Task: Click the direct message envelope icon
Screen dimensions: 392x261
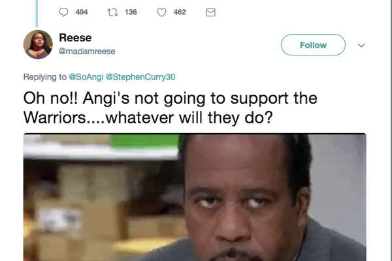Action: pos(210,12)
